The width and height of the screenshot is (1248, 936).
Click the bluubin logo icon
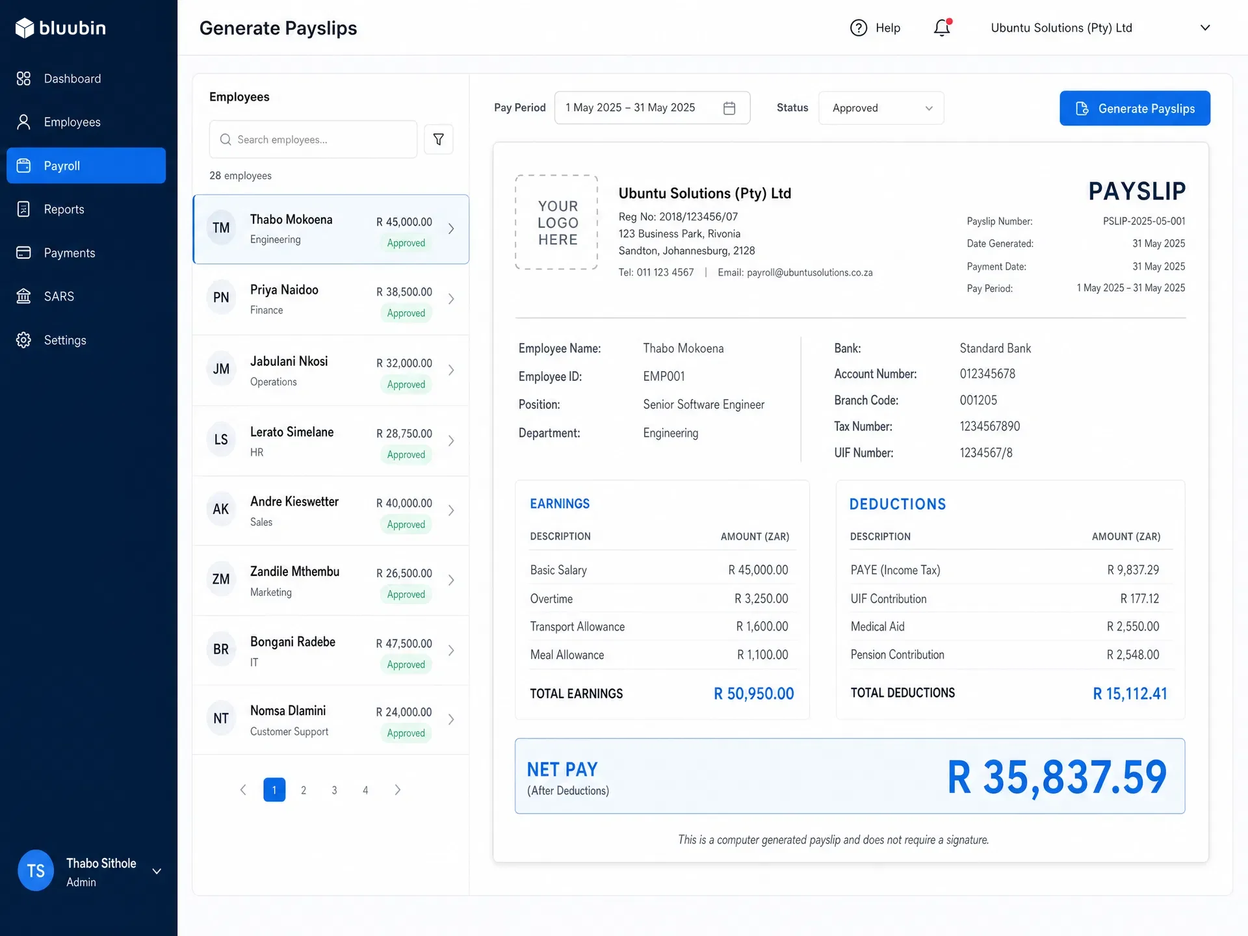pyautogui.click(x=24, y=28)
